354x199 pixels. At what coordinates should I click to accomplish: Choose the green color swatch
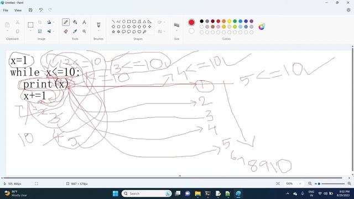click(235, 21)
